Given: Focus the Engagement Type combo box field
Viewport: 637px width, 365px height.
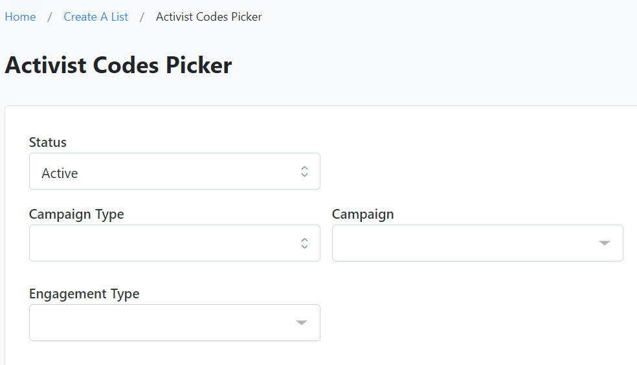Looking at the screenshot, I should pyautogui.click(x=175, y=323).
